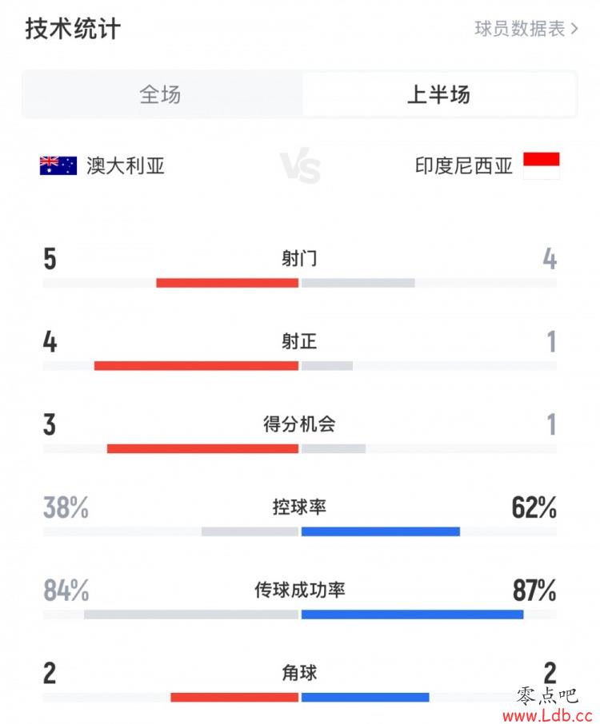
Task: Click the Indonesia flag icon
Action: coord(542,165)
